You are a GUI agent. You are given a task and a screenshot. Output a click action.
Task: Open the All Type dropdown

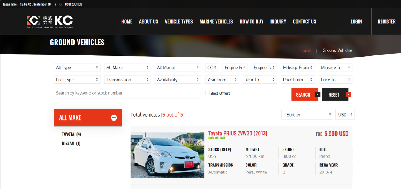(x=77, y=68)
